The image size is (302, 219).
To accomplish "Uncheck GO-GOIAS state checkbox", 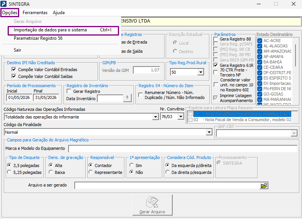I will [260, 94].
